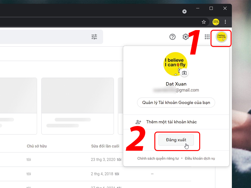
Task: Click the large I believe I can fly avatar
Action: pos(175,64)
